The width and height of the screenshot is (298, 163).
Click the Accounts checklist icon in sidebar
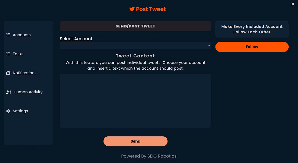[8, 35]
